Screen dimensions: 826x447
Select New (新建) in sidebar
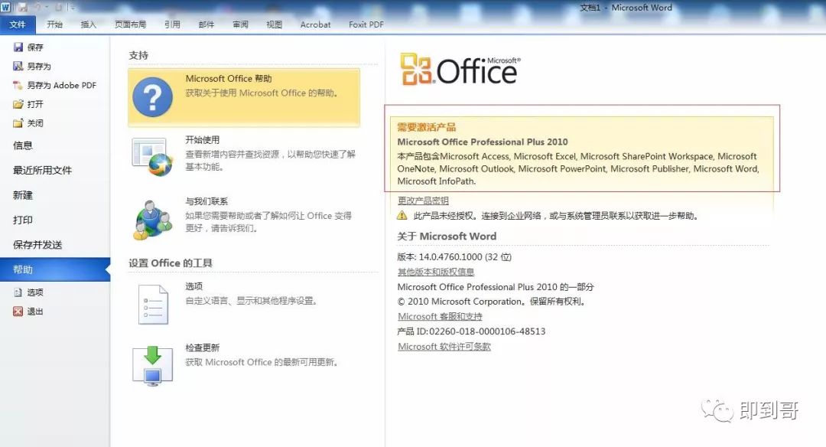(x=23, y=195)
